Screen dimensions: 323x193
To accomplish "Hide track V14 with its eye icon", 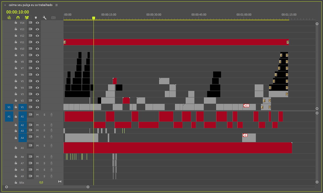I will (x=37, y=23).
